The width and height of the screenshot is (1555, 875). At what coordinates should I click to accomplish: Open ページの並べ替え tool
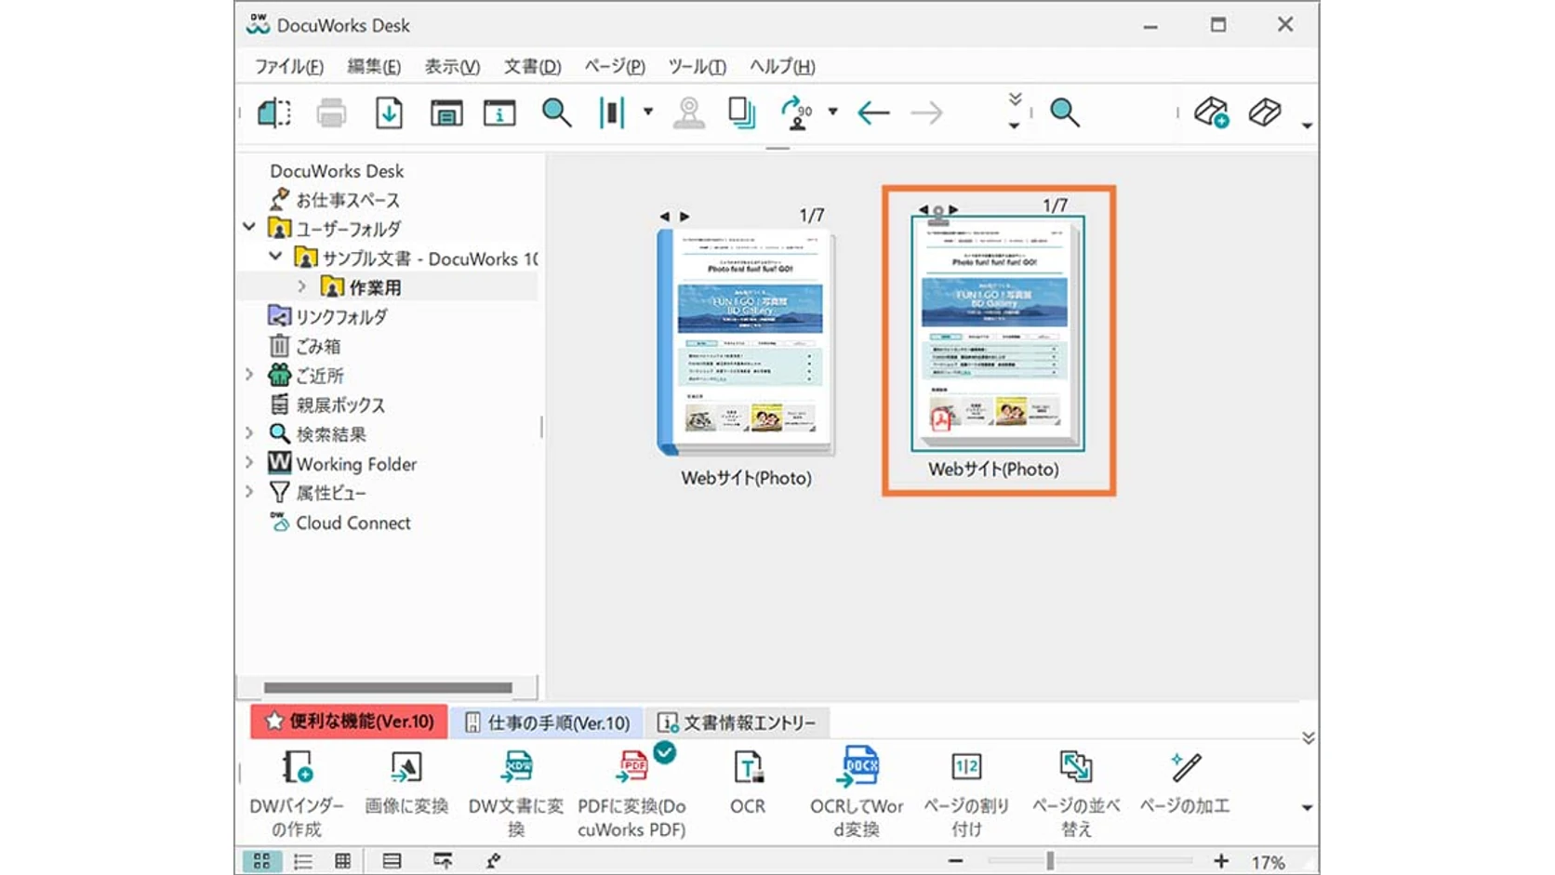[x=1076, y=793]
